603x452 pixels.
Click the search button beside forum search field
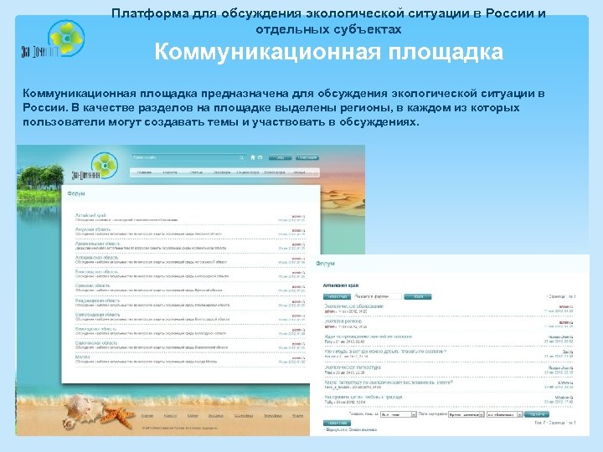tap(418, 296)
